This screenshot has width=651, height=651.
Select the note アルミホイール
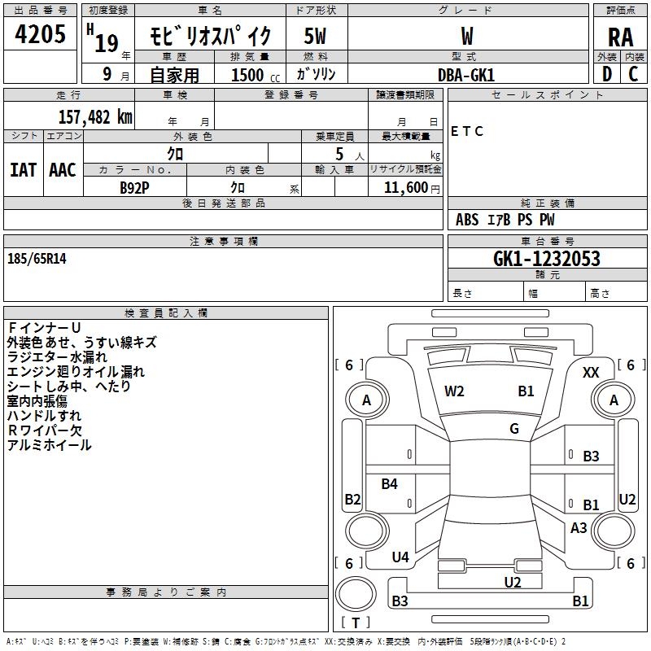(x=49, y=445)
